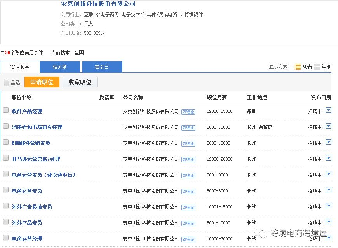Click the 职位名称 column header
The height and width of the screenshot is (248, 338).
point(21,98)
